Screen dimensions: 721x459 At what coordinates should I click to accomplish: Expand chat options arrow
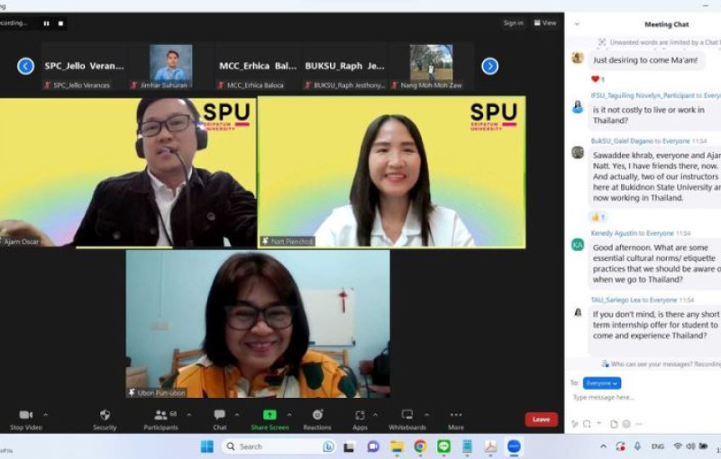pos(237,415)
